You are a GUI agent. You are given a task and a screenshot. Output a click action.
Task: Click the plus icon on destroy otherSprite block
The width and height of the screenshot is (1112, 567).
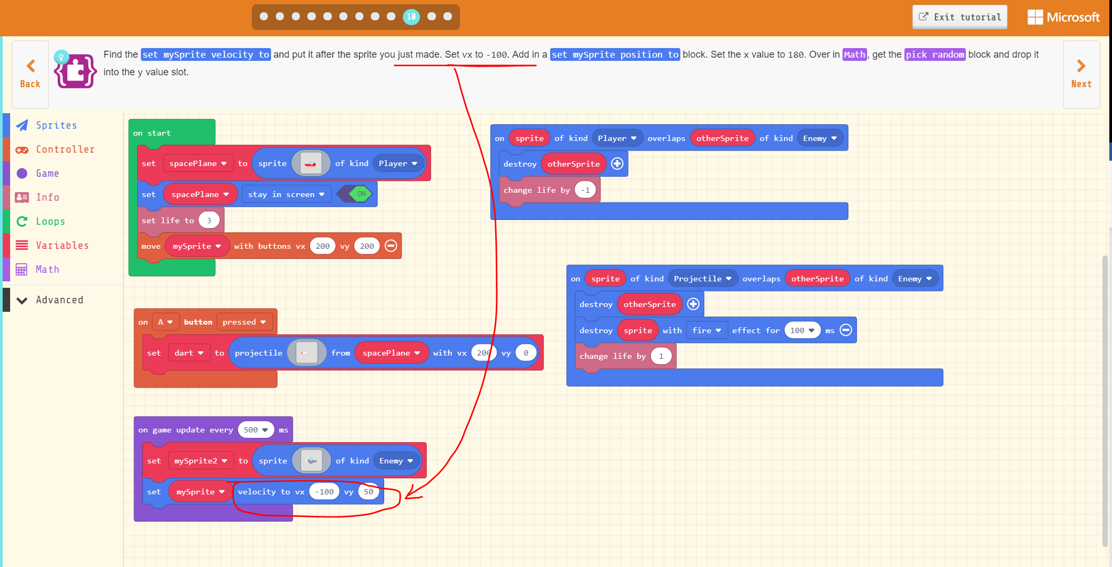coord(617,164)
